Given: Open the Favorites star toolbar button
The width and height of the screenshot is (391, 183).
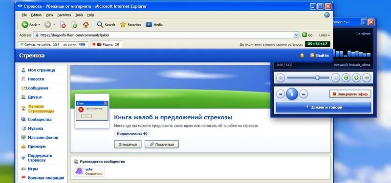Looking at the screenshot, I should tap(130, 25).
